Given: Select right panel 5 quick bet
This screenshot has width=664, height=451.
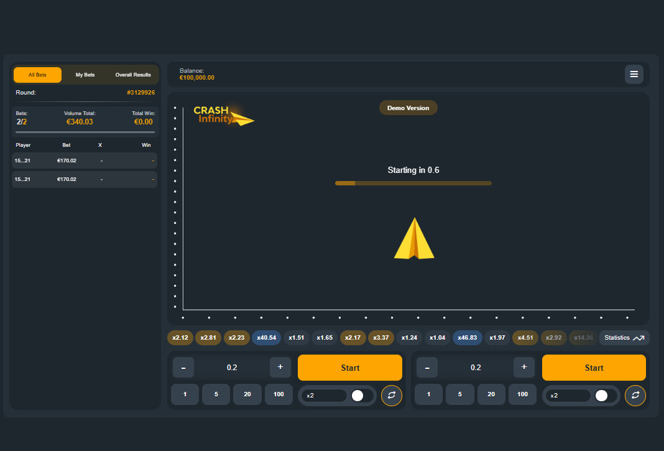Looking at the screenshot, I should pos(460,394).
